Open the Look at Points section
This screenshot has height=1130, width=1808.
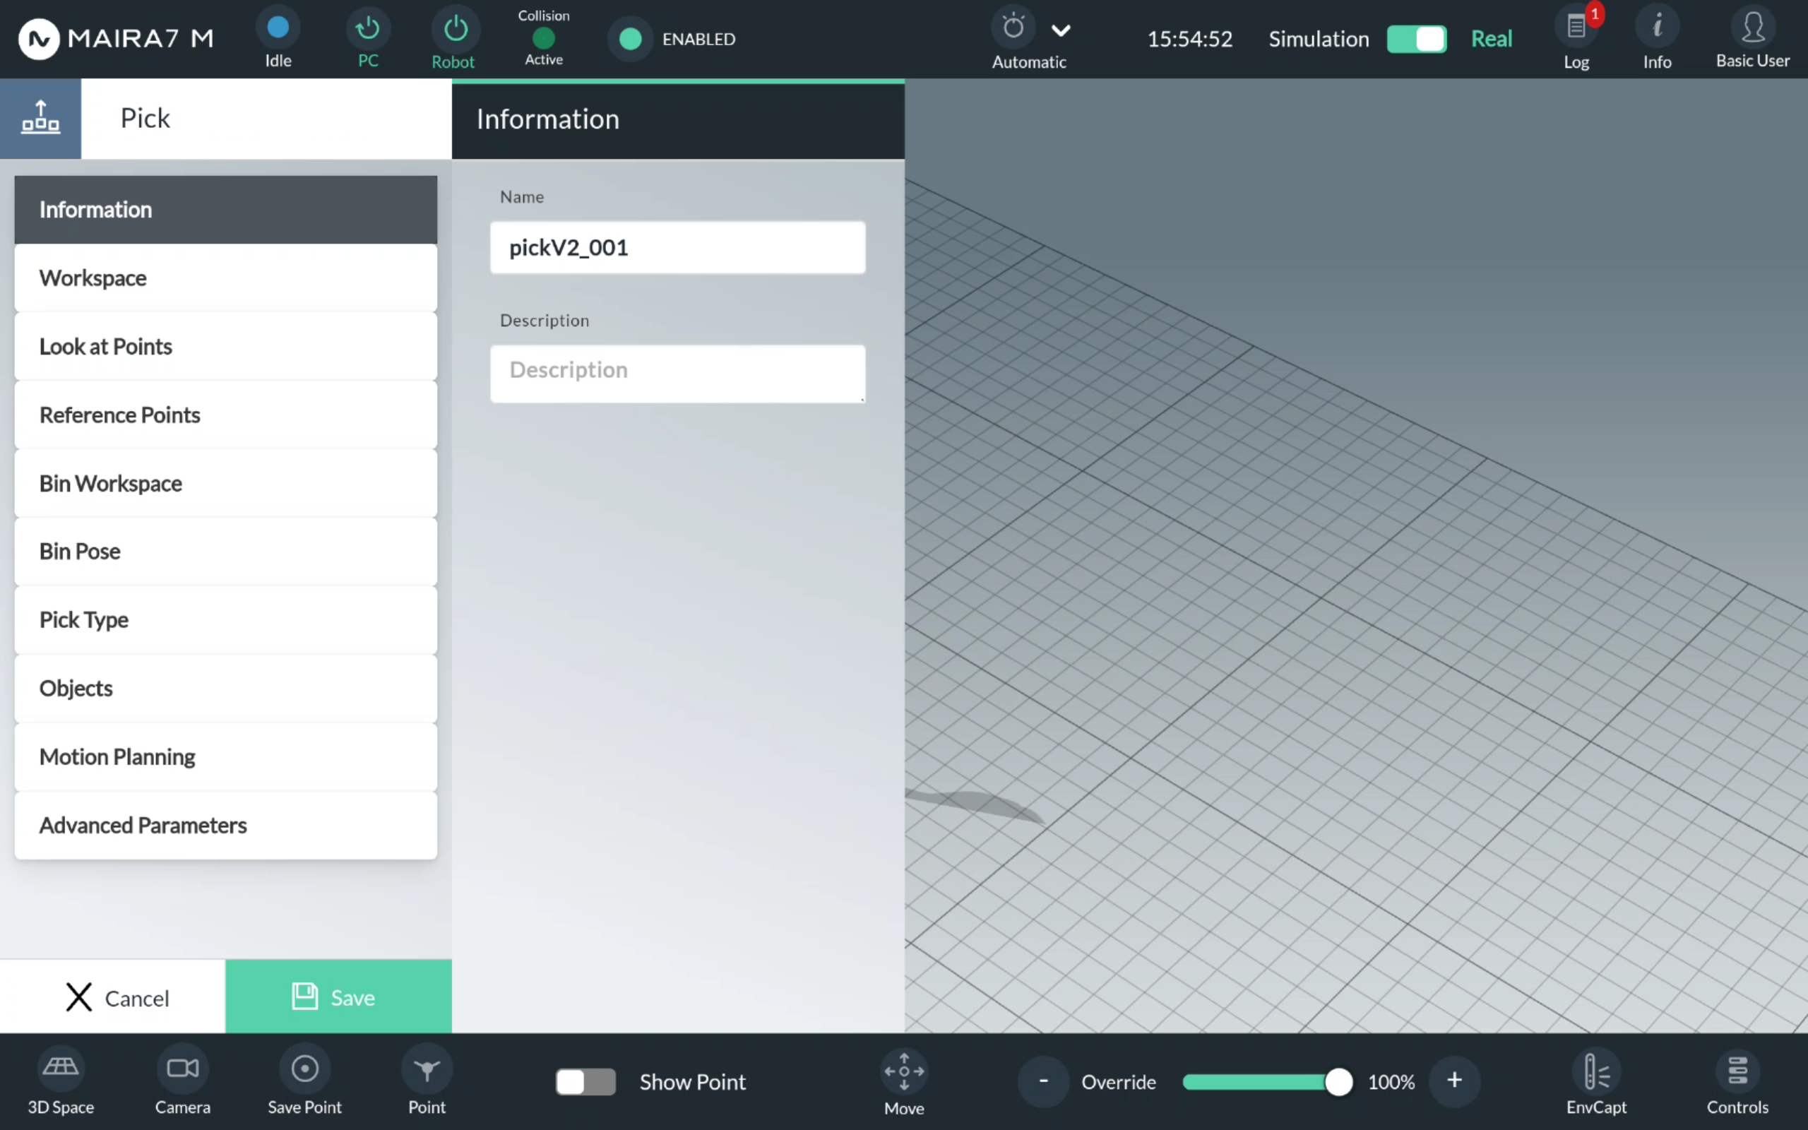225,347
